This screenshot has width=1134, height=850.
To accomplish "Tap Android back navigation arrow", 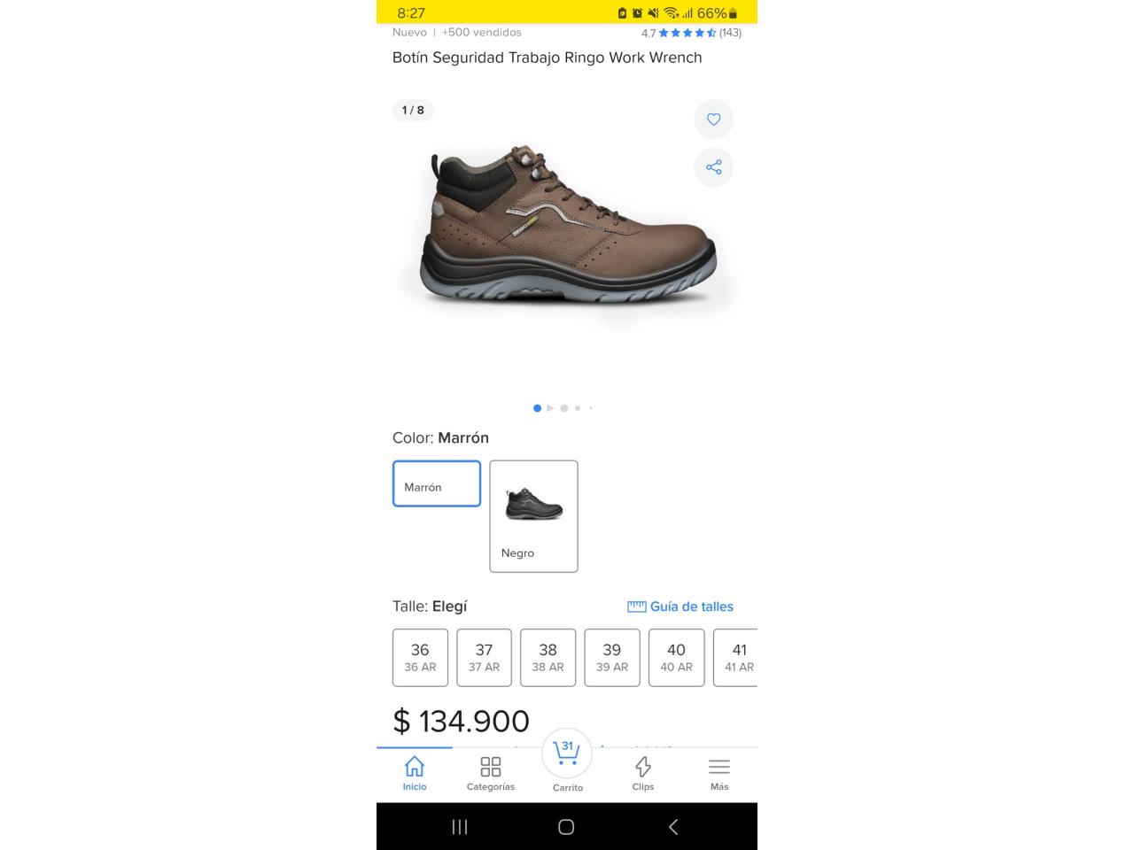I will [673, 827].
